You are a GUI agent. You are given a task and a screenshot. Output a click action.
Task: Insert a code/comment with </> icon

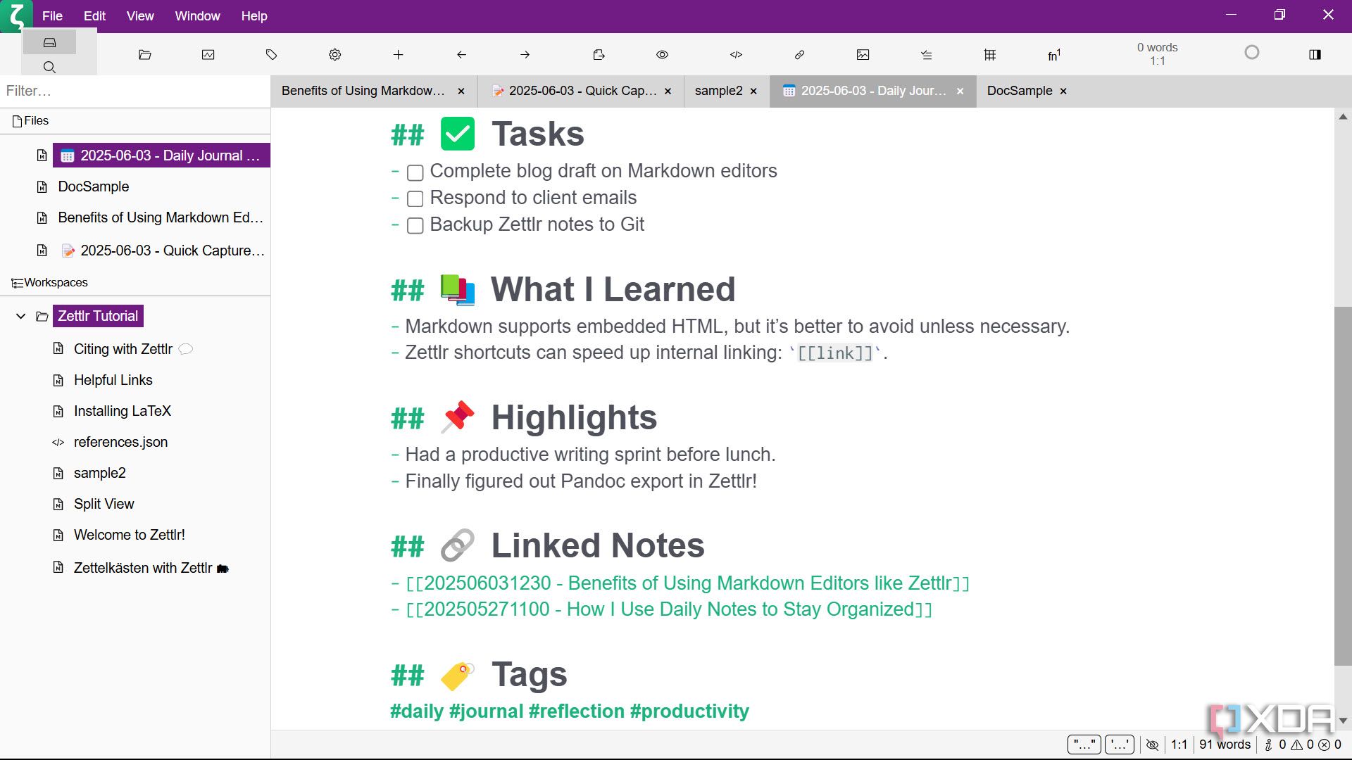pos(737,54)
